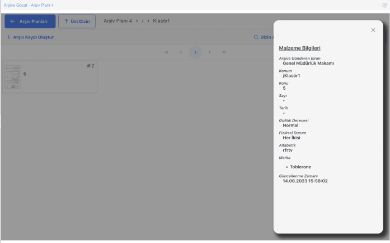This screenshot has height=243, width=390.
Task: Click the Genel Müdürlük Makamı value
Action: (308, 64)
